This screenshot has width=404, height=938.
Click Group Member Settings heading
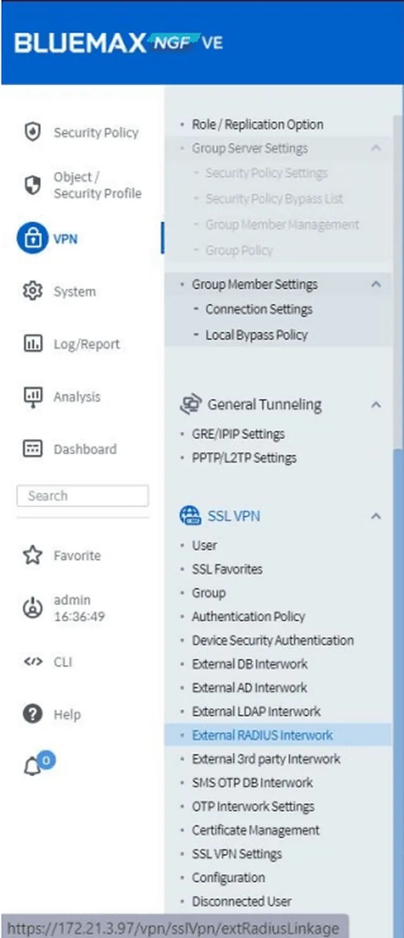pyautogui.click(x=255, y=285)
